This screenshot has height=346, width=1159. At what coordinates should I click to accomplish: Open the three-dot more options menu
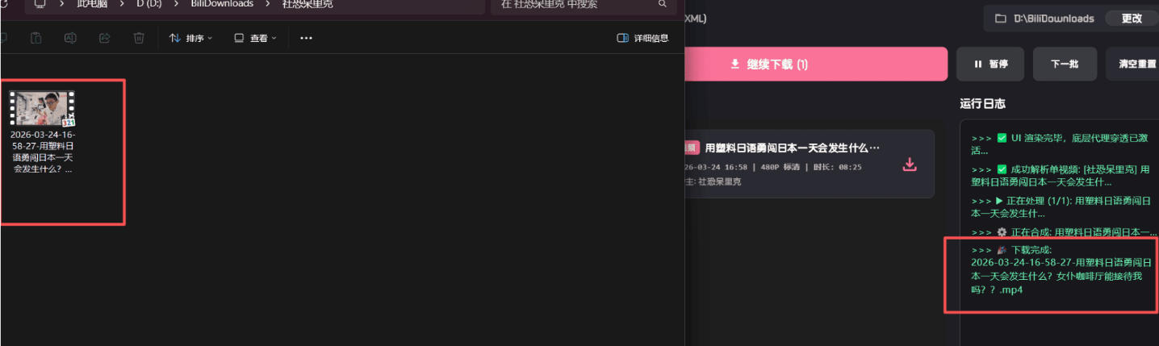[x=306, y=38]
